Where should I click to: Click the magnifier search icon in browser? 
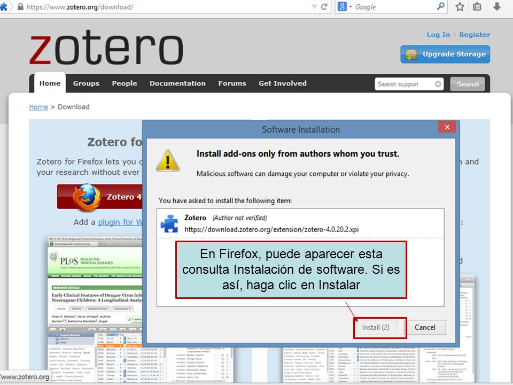click(x=441, y=6)
